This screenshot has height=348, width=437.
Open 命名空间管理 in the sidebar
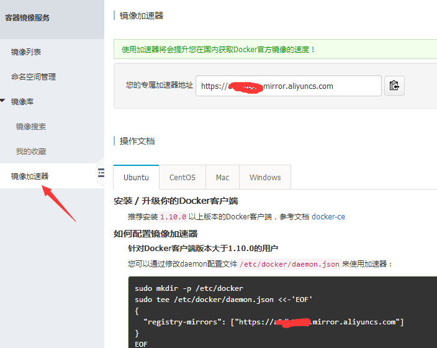[34, 76]
